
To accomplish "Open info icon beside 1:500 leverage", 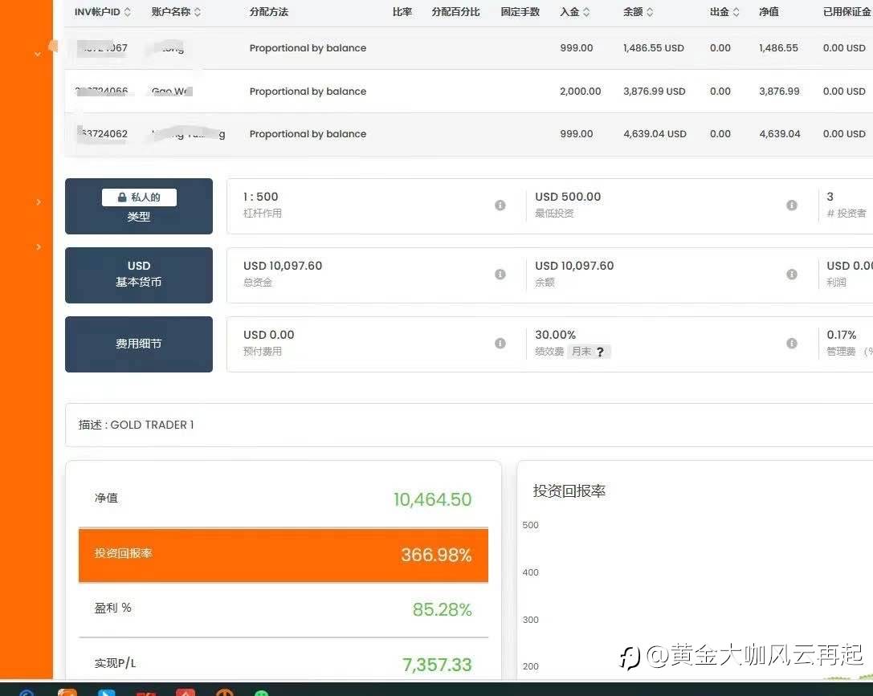I will coord(500,206).
